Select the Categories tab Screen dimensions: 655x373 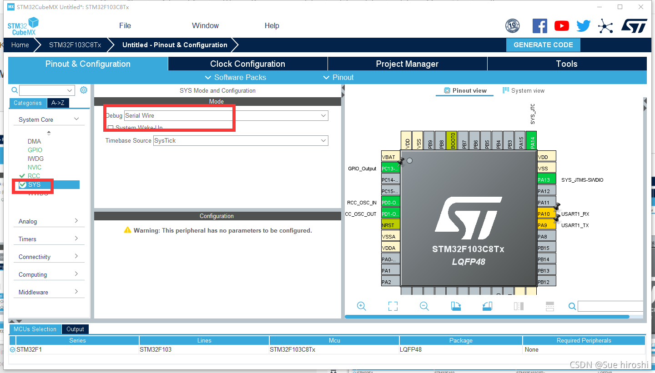point(27,103)
